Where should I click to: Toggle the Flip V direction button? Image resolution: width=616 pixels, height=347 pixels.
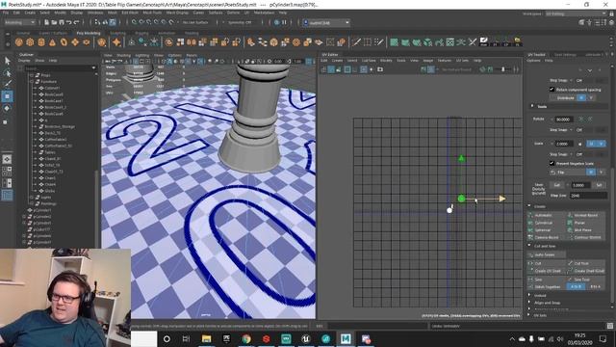[601, 172]
